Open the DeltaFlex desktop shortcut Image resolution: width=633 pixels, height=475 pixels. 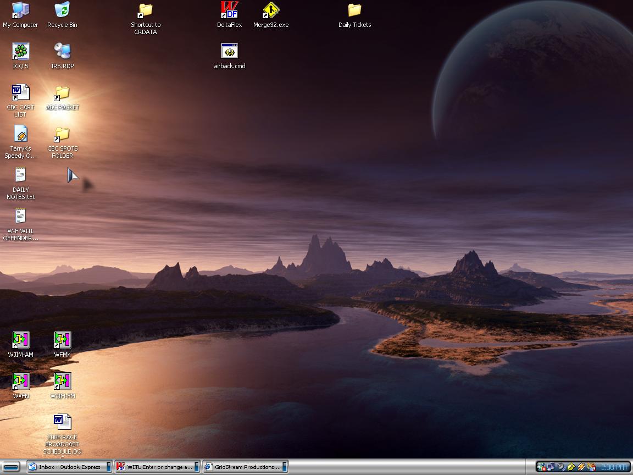pyautogui.click(x=229, y=10)
